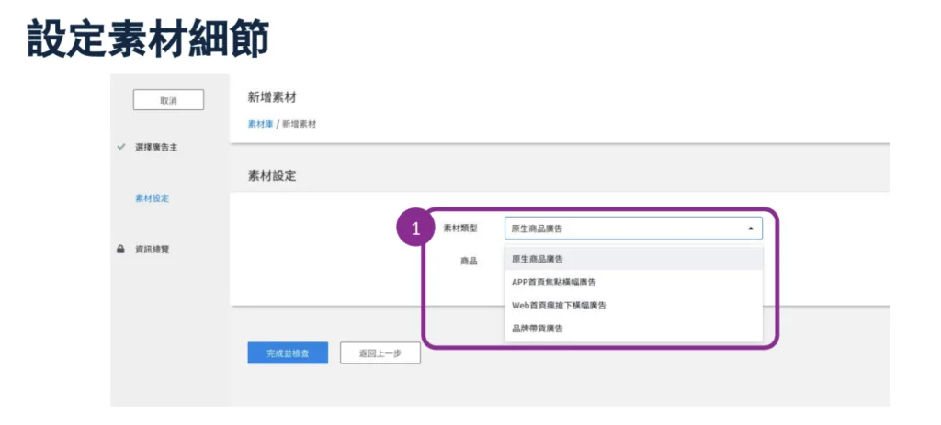This screenshot has height=425, width=941.
Task: Click the 設定素材細節 slide title
Action: click(148, 39)
